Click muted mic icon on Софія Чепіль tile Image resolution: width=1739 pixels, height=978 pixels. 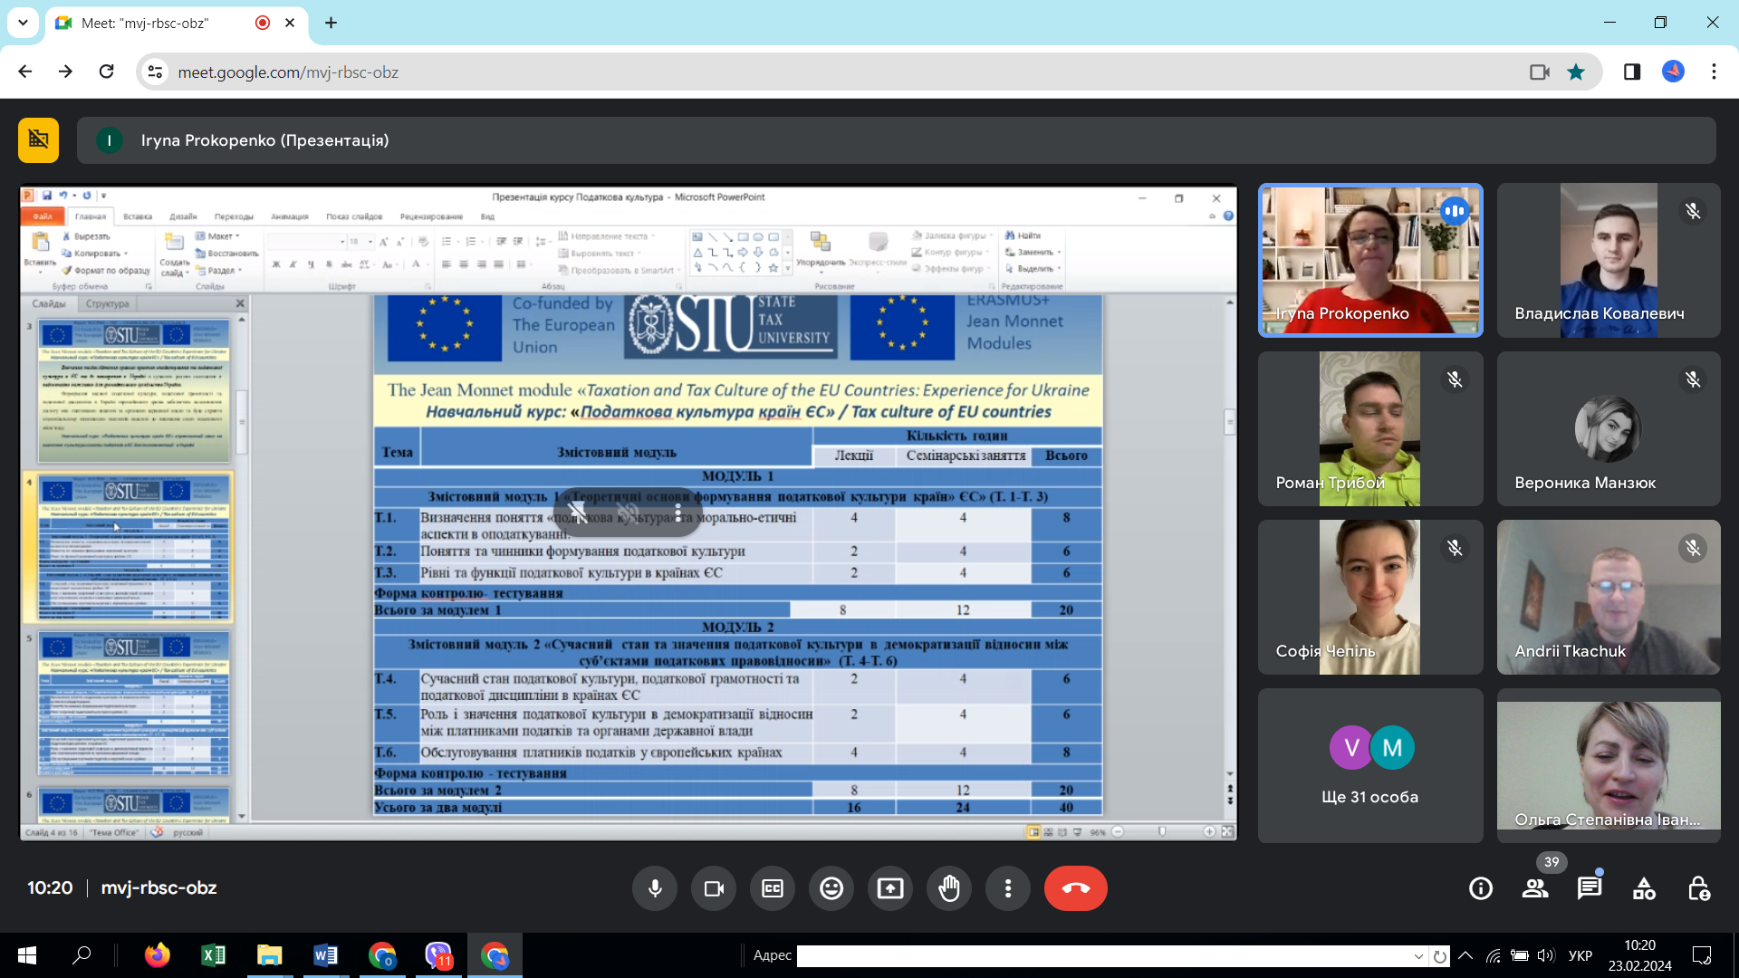coord(1455,548)
